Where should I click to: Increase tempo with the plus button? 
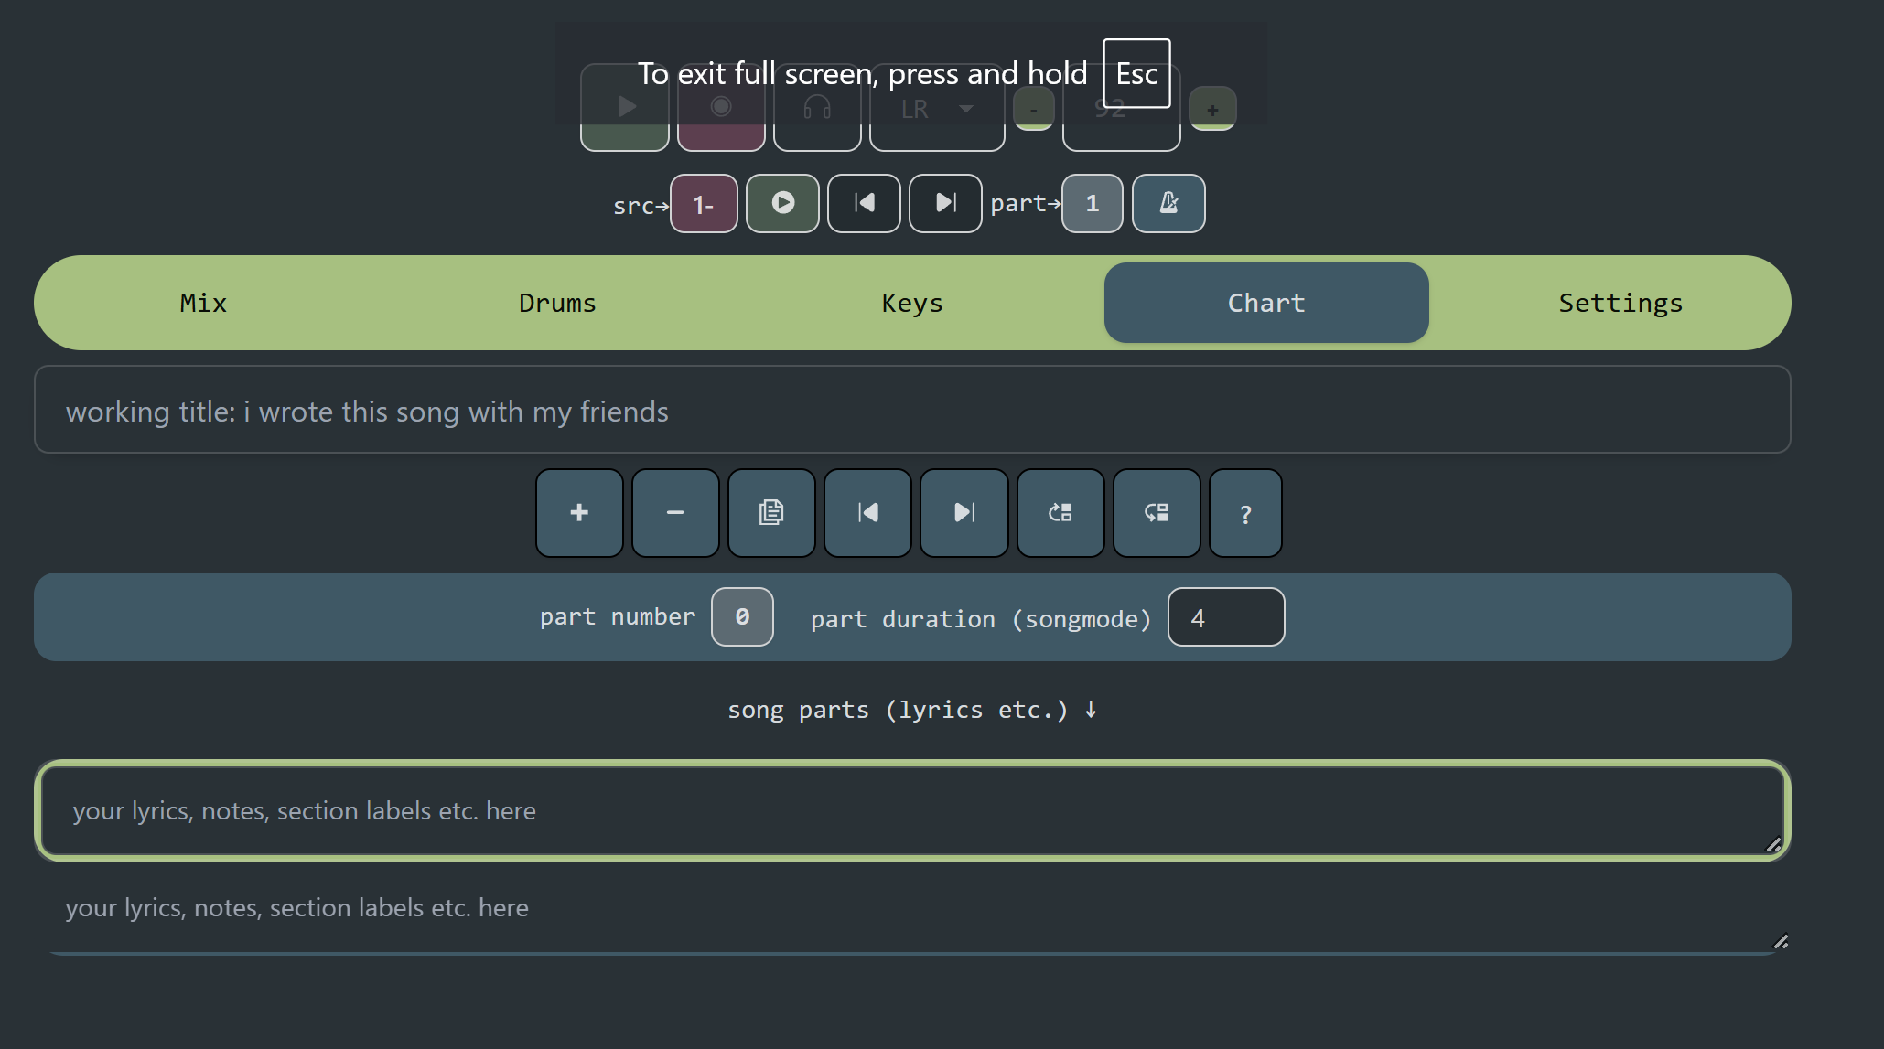point(1212,110)
